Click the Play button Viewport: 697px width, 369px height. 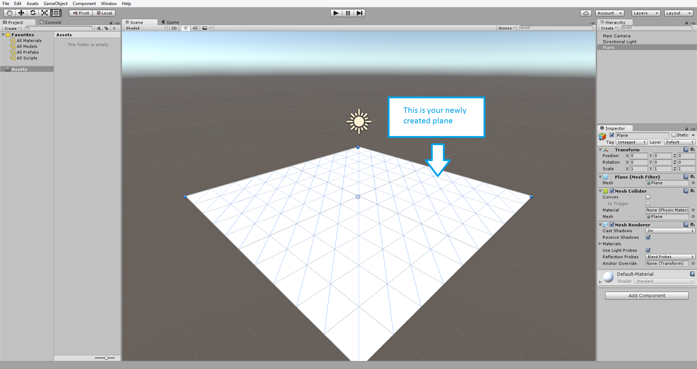pos(336,13)
